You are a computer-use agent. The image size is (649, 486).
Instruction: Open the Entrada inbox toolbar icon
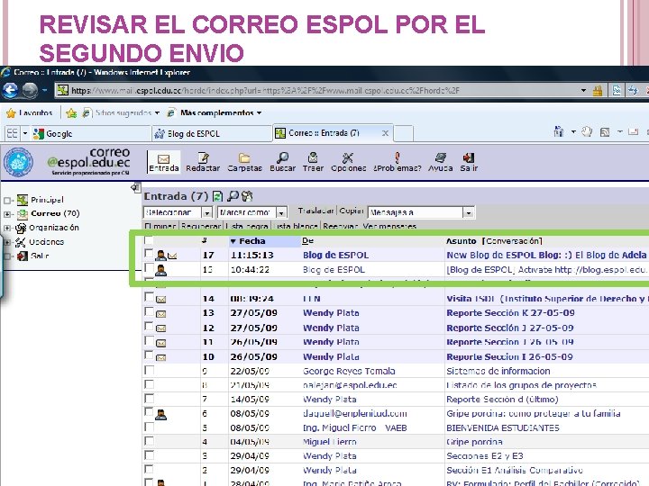pyautogui.click(x=163, y=162)
